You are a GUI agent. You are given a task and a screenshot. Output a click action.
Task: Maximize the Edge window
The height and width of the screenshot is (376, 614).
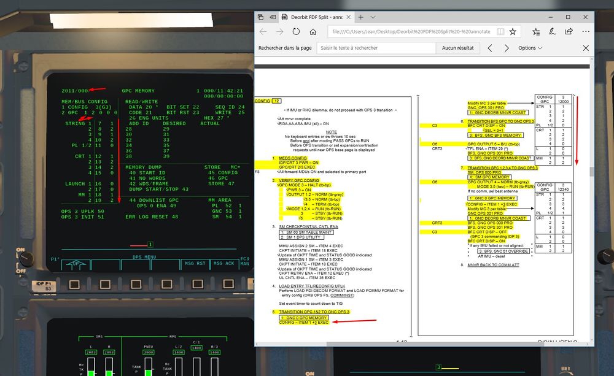(568, 17)
